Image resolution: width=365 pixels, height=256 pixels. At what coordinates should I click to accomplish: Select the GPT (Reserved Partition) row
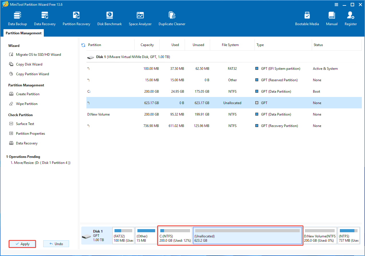(x=224, y=80)
